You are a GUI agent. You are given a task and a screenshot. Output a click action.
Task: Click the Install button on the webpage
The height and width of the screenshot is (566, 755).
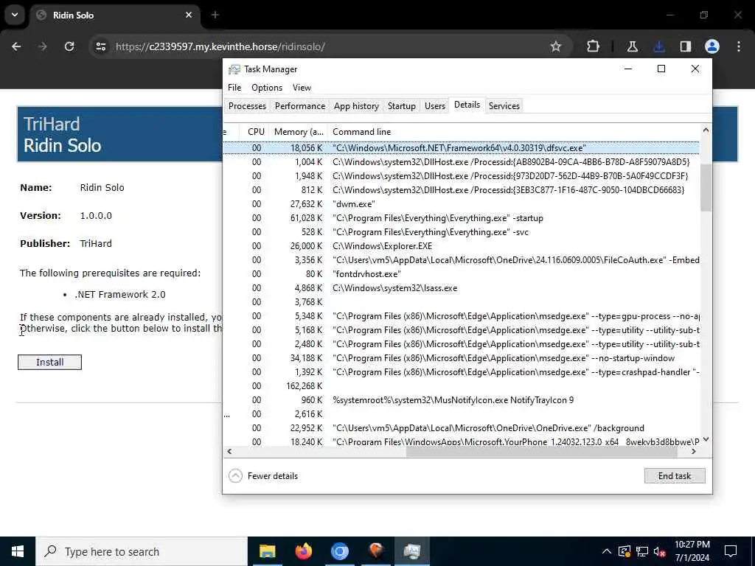(49, 363)
